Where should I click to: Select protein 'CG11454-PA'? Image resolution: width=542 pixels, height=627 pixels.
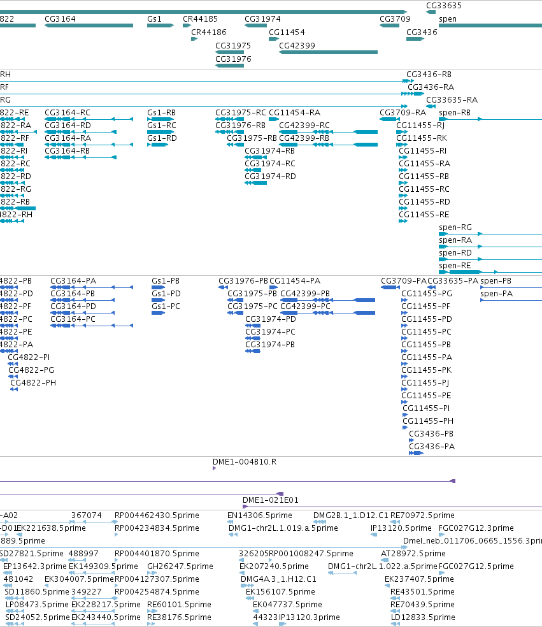click(295, 281)
